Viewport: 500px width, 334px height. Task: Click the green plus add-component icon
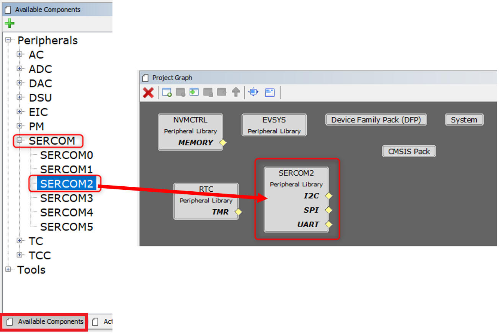click(x=9, y=24)
